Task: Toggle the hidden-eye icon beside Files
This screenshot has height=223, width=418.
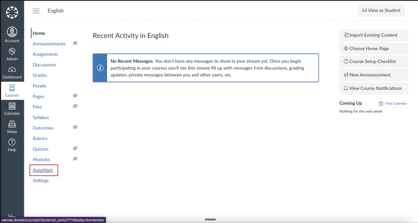Action: pyautogui.click(x=75, y=106)
